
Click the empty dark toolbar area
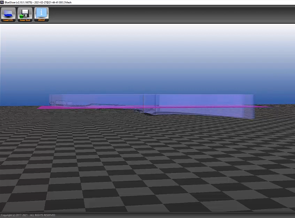[x=174, y=14]
